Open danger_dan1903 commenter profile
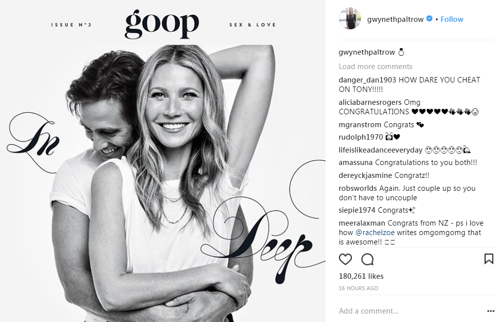The width and height of the screenshot is (500, 322). tap(367, 80)
